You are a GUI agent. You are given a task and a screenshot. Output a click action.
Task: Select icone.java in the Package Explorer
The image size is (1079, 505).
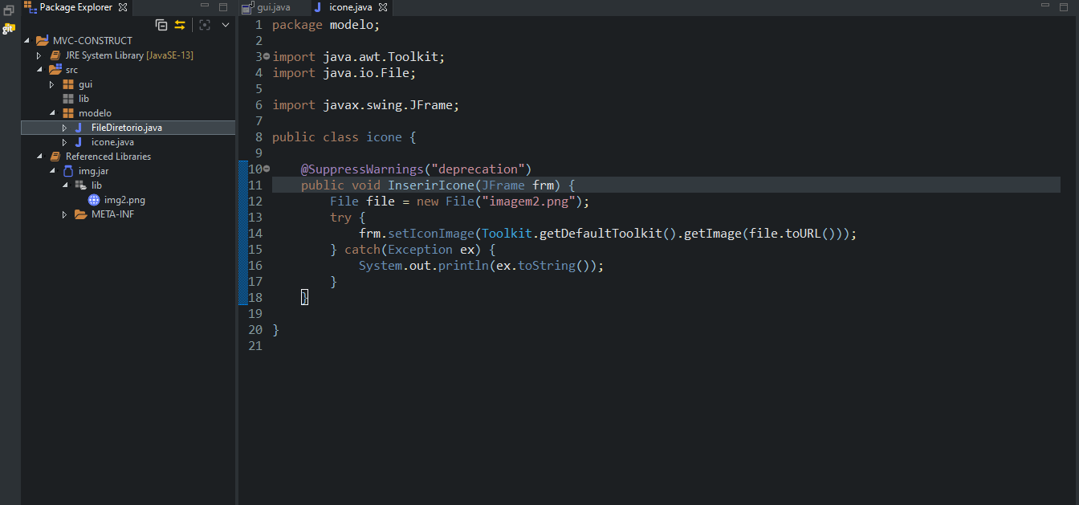tap(112, 142)
